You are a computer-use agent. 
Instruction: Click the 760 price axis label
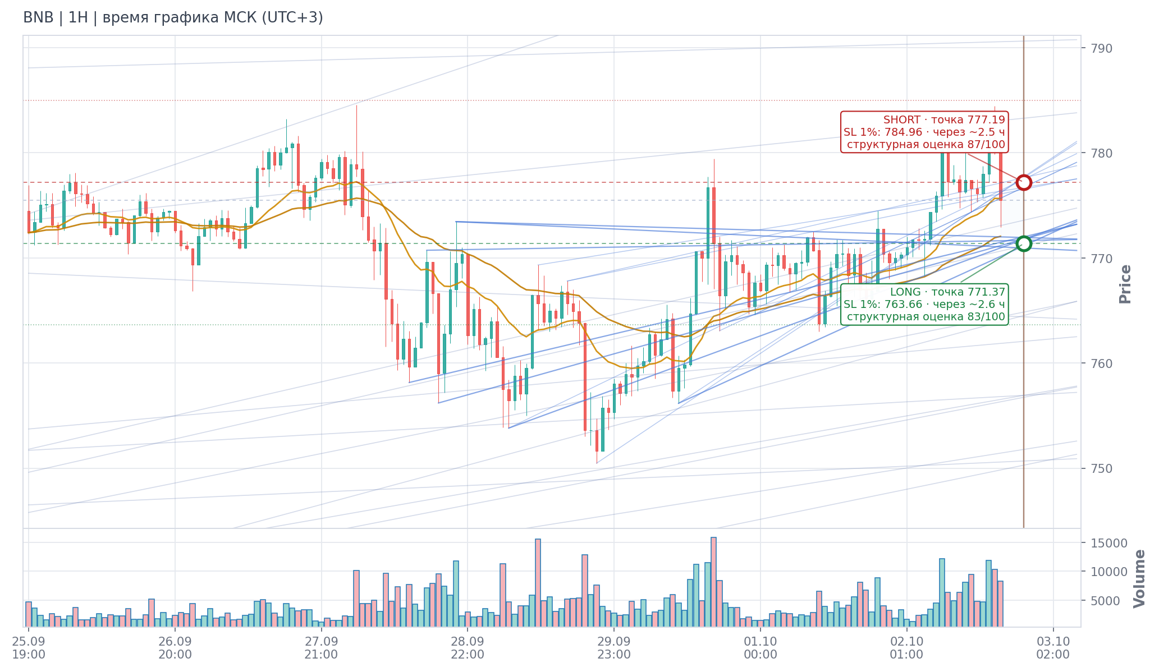pos(1102,363)
